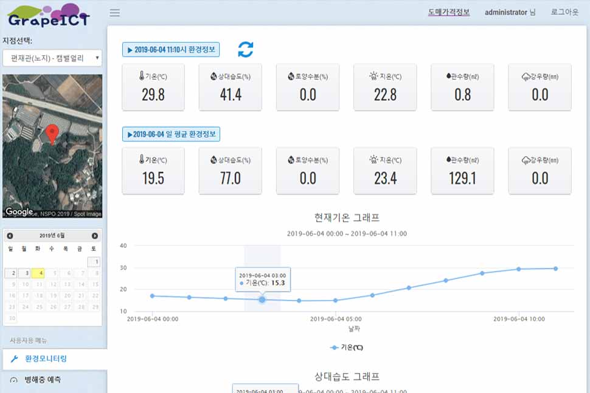
Task: Click the 2019-06-04 11:10시 환경정보 button
Action: 171,50
